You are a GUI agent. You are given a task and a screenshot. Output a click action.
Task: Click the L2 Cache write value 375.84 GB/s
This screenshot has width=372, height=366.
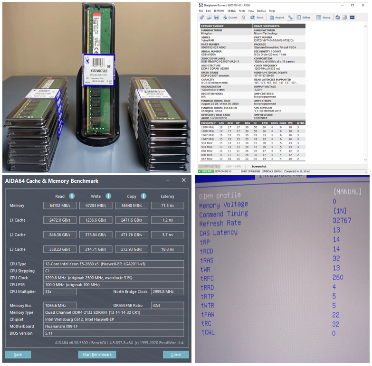click(x=95, y=235)
